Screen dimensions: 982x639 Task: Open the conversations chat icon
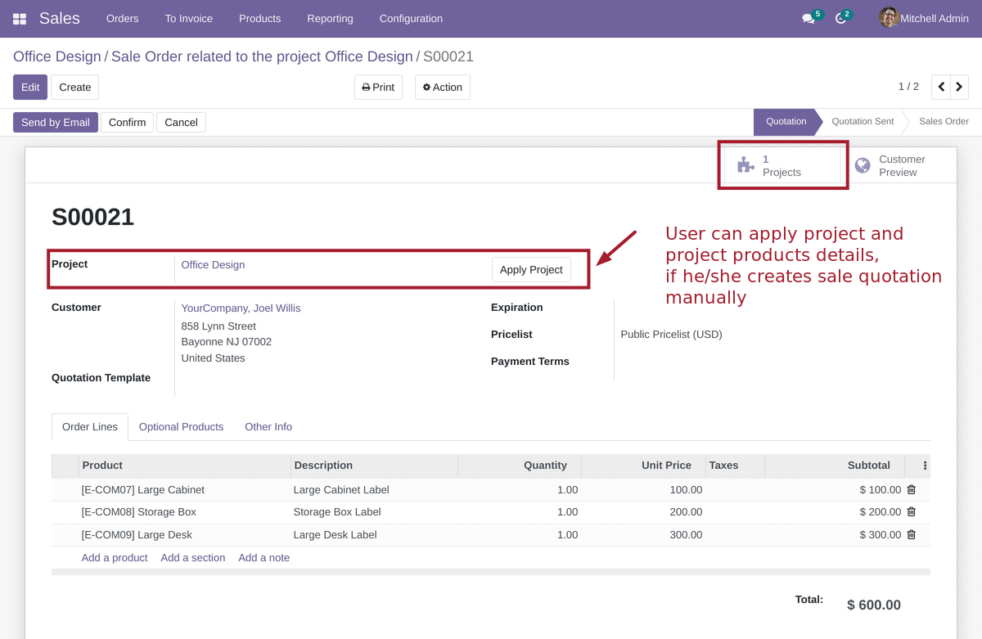(x=809, y=19)
